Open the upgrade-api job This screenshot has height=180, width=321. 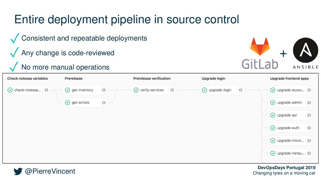(287, 115)
